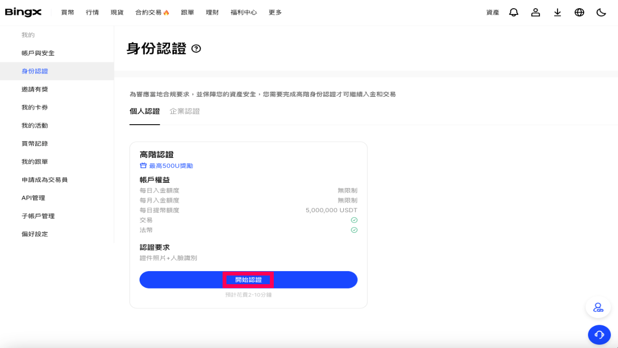The width and height of the screenshot is (618, 348).
Task: Go to 偏好設定 in the sidebar
Action: 35,233
